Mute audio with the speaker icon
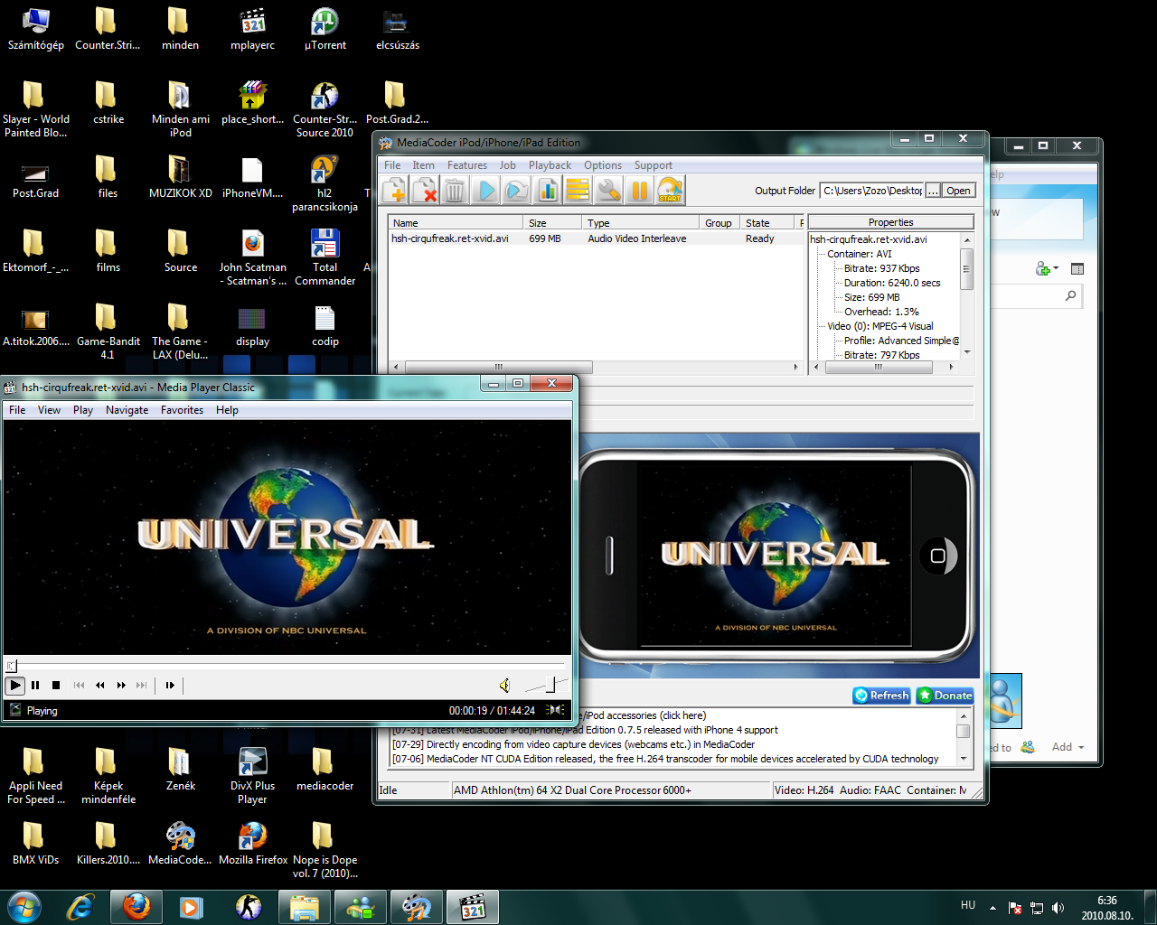Screen dimensions: 1157x925 [505, 686]
